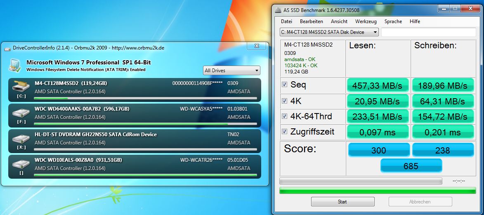Open the C: M4-CT128 drive selection dropdown

click(329, 32)
